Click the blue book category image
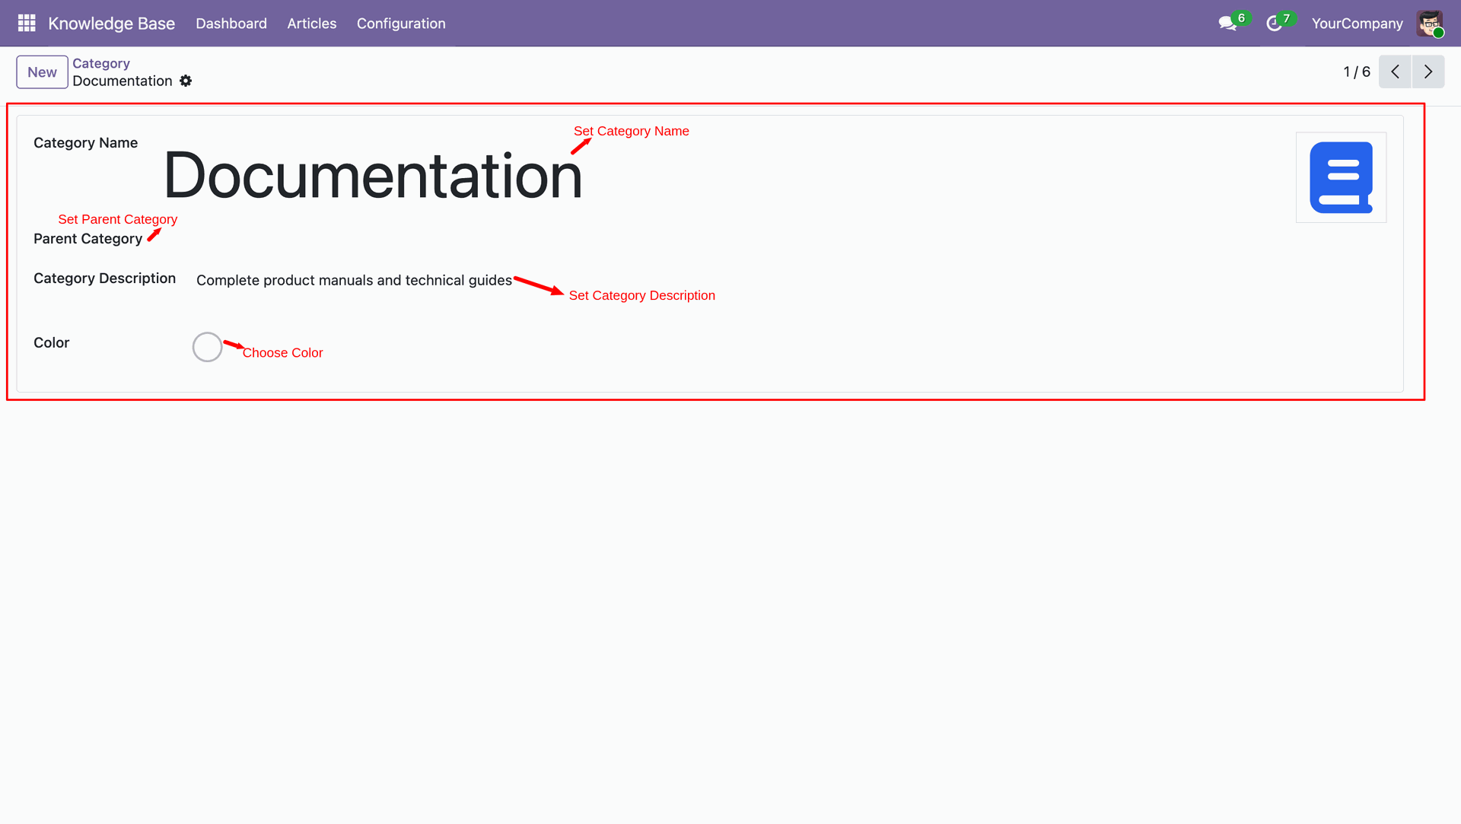 [1341, 177]
